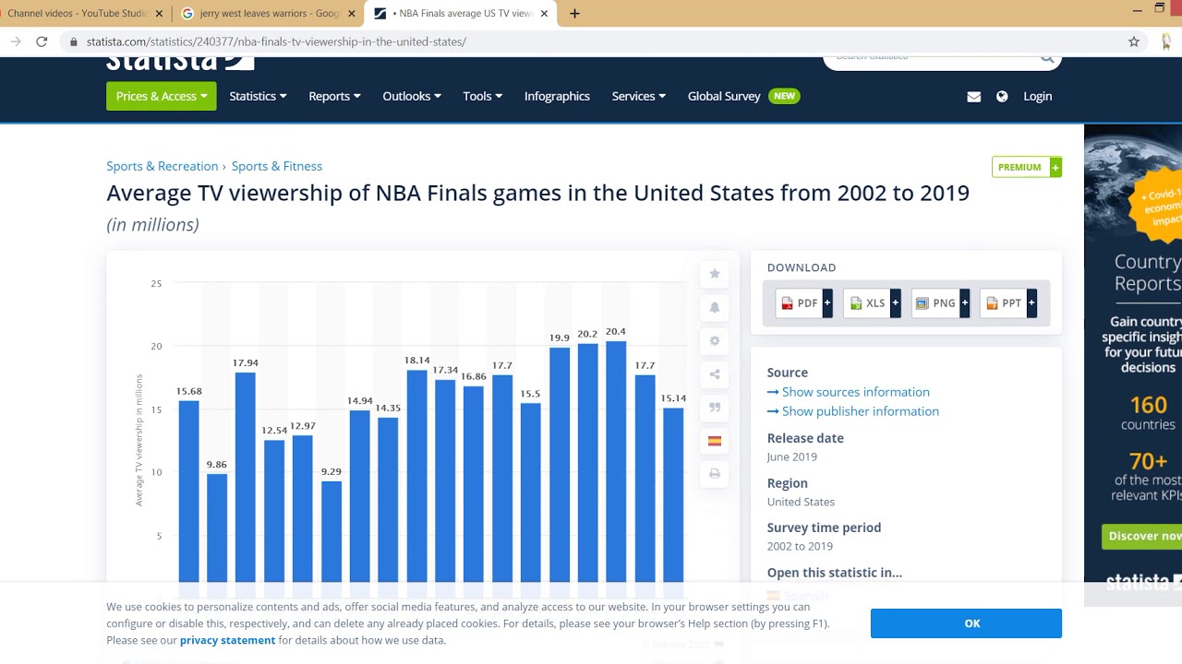The height and width of the screenshot is (664, 1182).
Task: Click the PREMIUM badge button
Action: pyautogui.click(x=1026, y=167)
